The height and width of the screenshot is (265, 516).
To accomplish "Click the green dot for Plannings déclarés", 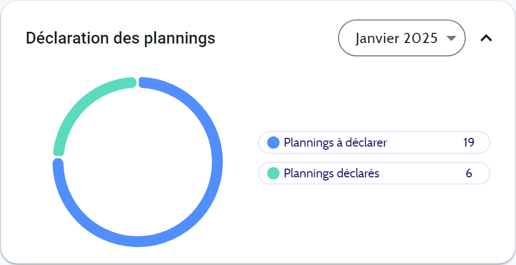I will (x=273, y=173).
